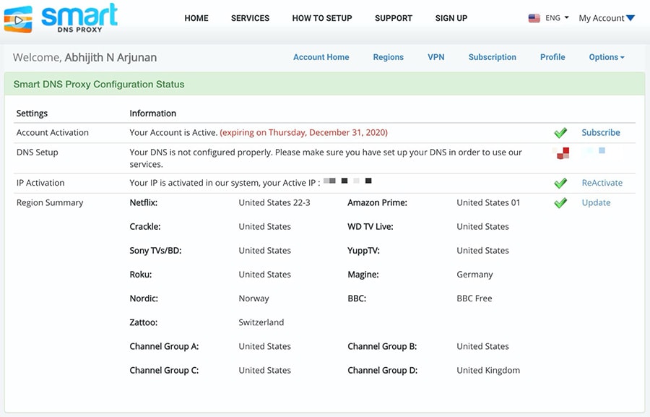Click the green checkmark for Account Activation

[x=560, y=133]
